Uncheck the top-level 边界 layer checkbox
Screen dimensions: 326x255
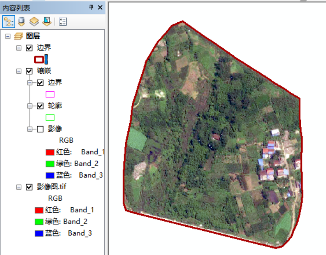[30, 48]
